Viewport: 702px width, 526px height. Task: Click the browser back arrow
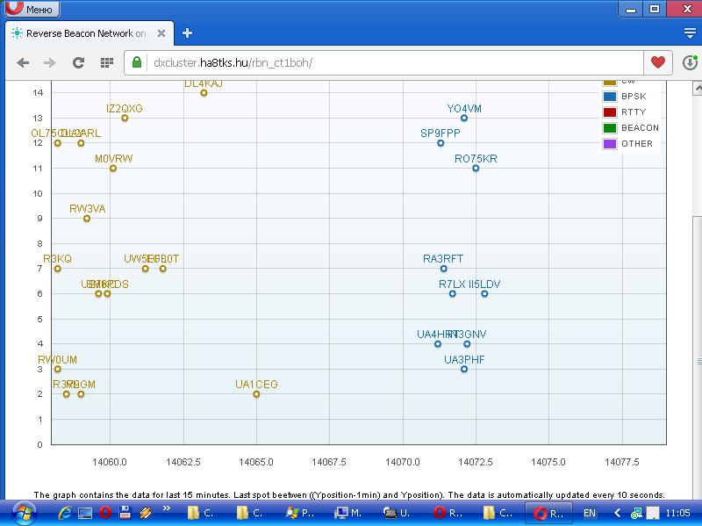(23, 62)
